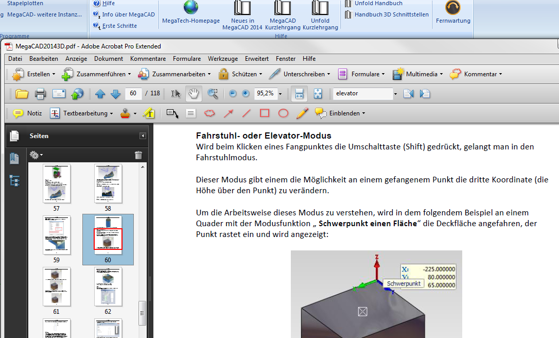This screenshot has width=559, height=338.
Task: Click the Print icon in the toolbar
Action: pyautogui.click(x=40, y=94)
